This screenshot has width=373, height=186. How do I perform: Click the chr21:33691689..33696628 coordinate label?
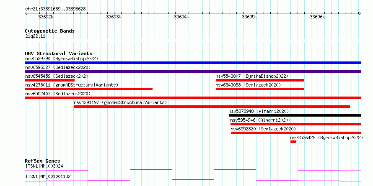[x=55, y=9]
